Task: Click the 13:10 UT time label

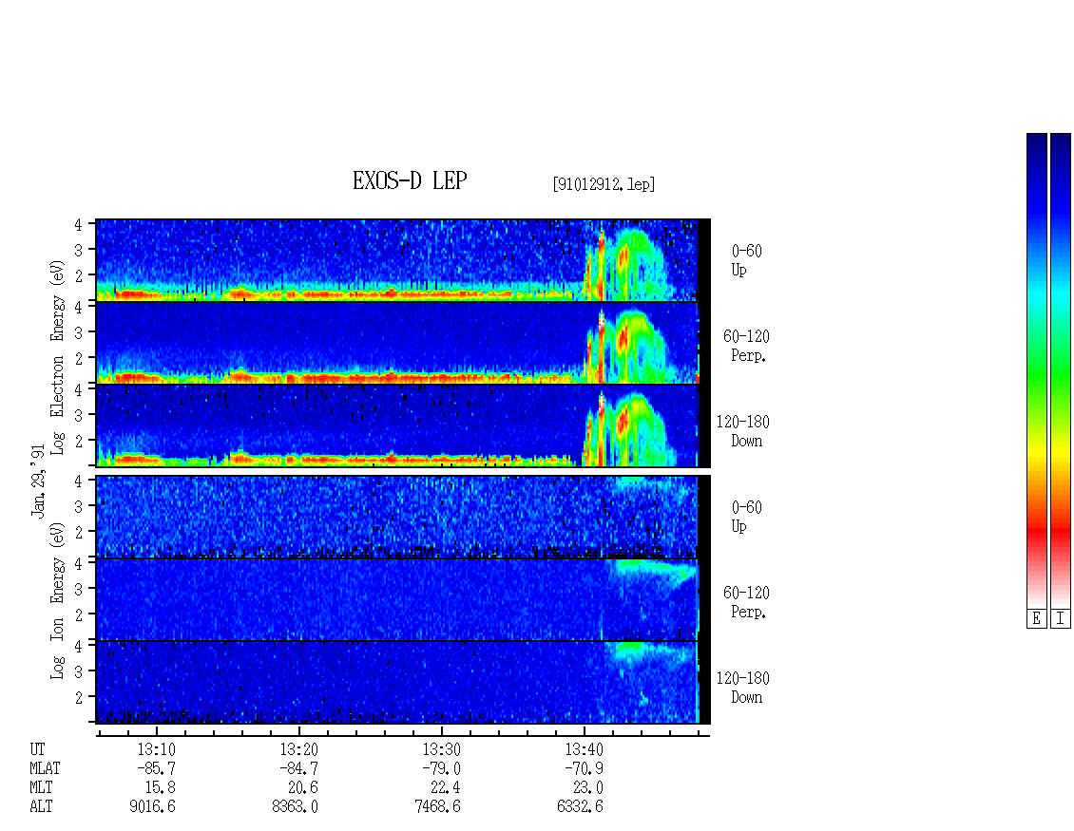Action: tap(157, 749)
